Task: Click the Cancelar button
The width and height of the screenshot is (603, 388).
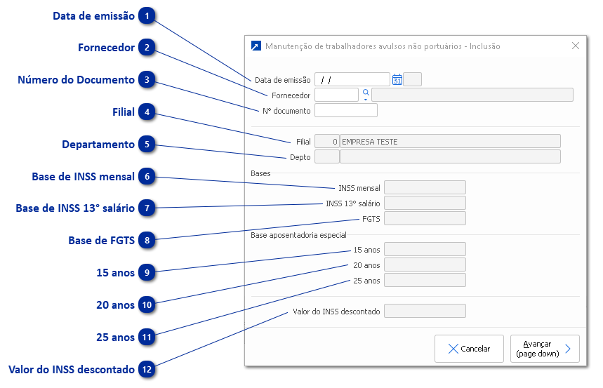Action: coord(469,349)
